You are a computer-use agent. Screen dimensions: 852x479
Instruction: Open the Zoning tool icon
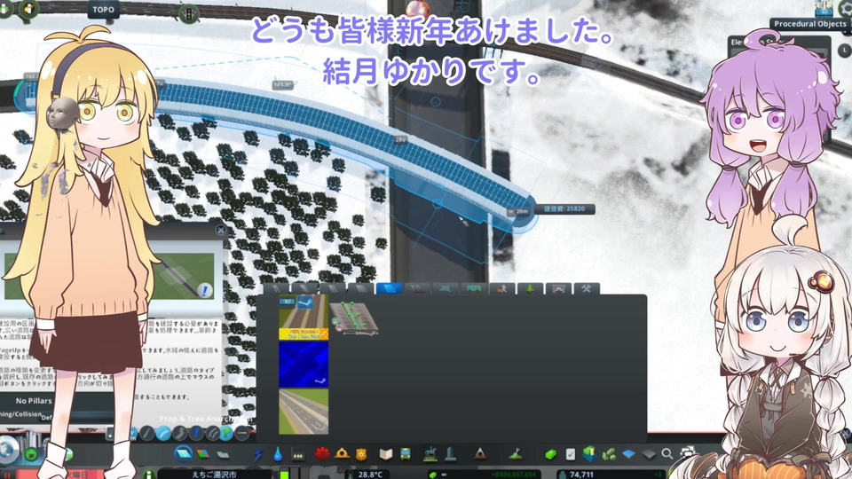(x=202, y=453)
